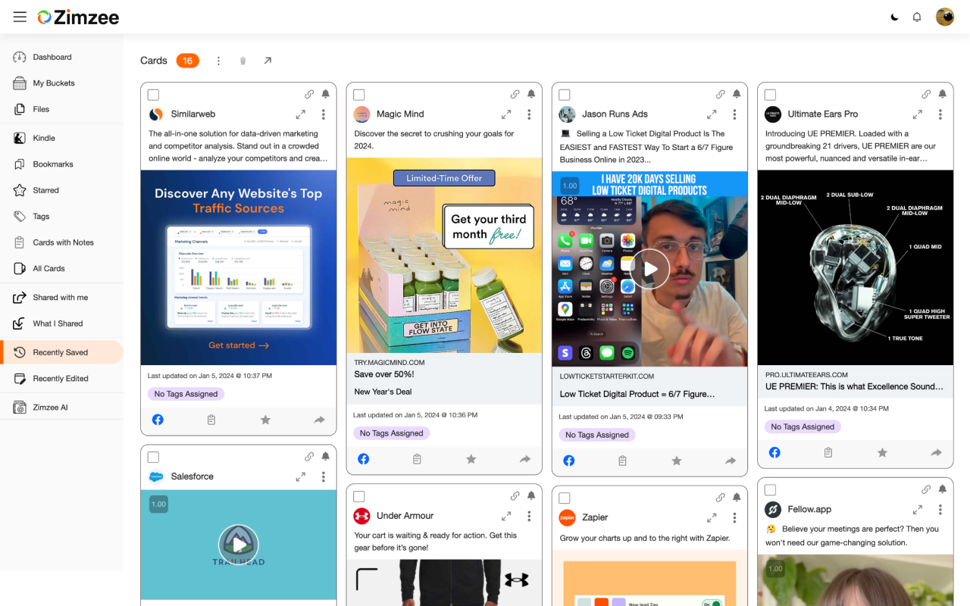Expand the Ultimate Ears Pro card
Viewport: 970px width, 606px height.
coord(918,114)
